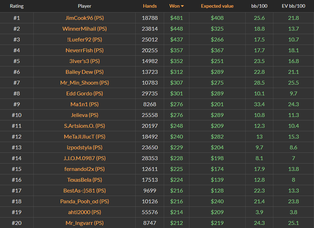The height and width of the screenshot is (228, 314).
Task: Open 3Iver's3 (PS) player page
Action: tap(84, 61)
